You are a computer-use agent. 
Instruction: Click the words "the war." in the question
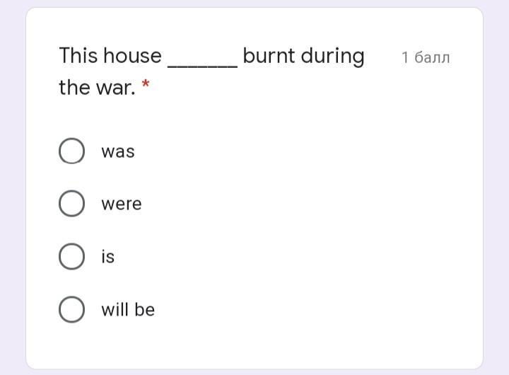[97, 87]
